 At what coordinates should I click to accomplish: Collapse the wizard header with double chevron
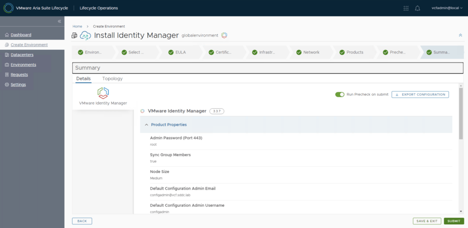pos(460,35)
